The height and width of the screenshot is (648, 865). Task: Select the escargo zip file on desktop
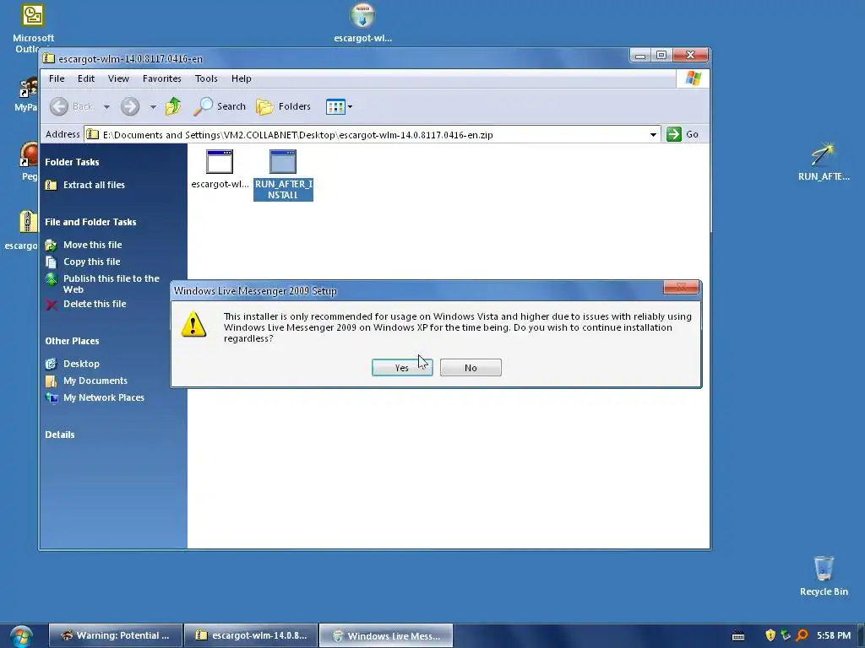pos(22,230)
